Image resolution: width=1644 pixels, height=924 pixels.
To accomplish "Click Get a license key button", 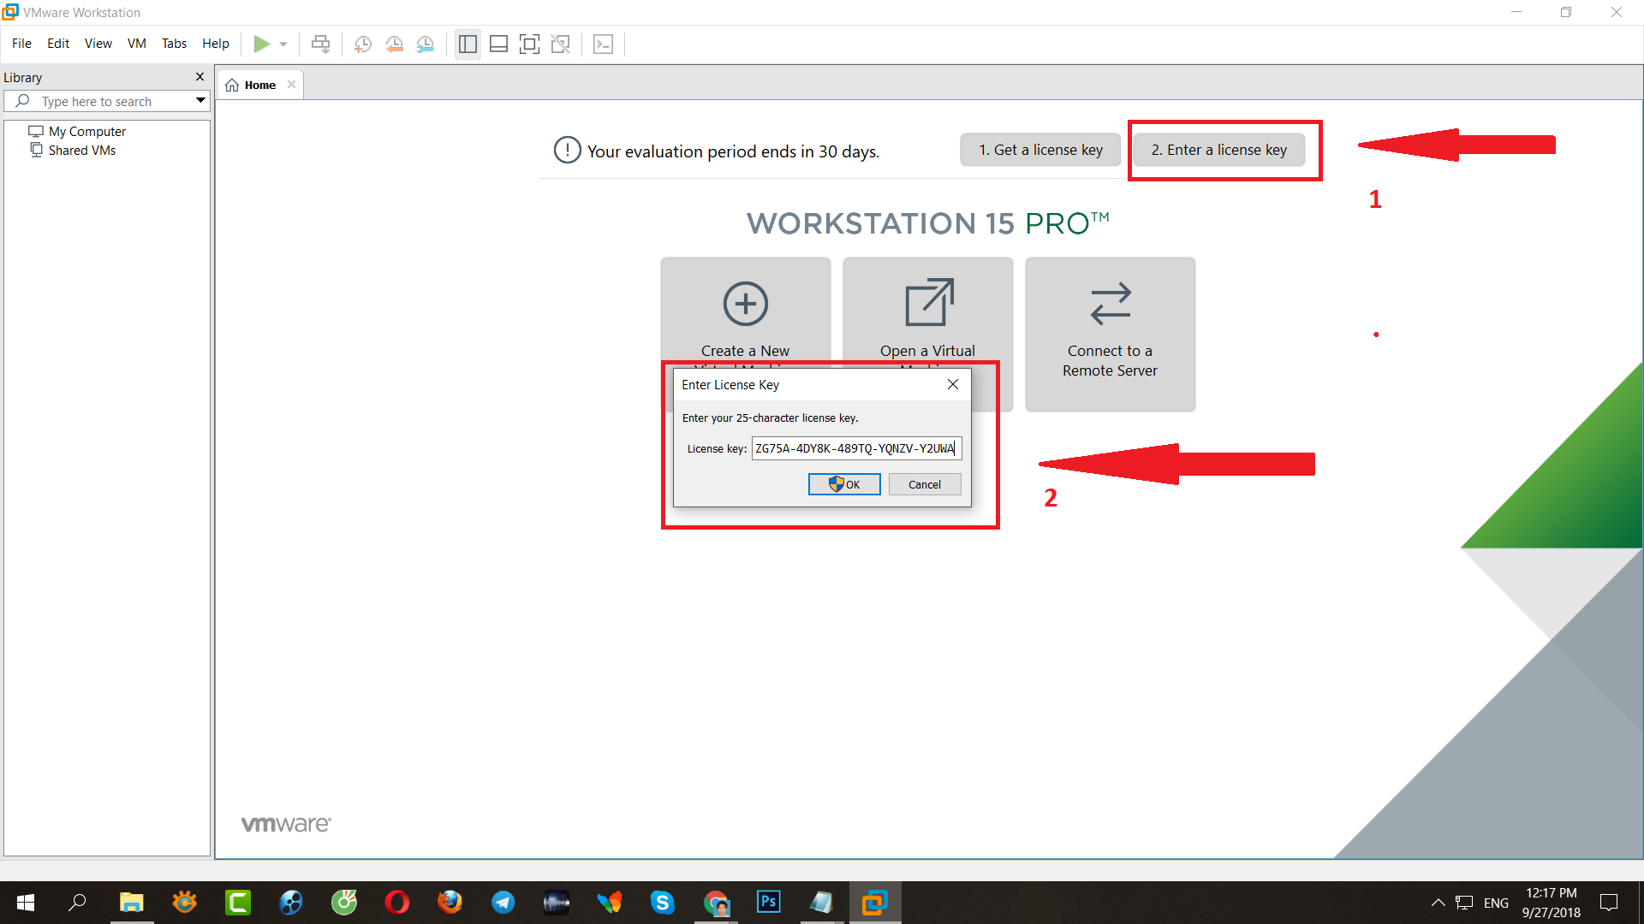I will point(1040,150).
